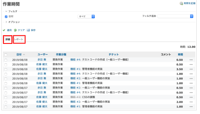Sort the table by the ユーザー column header
200x114 pixels.
43,54
